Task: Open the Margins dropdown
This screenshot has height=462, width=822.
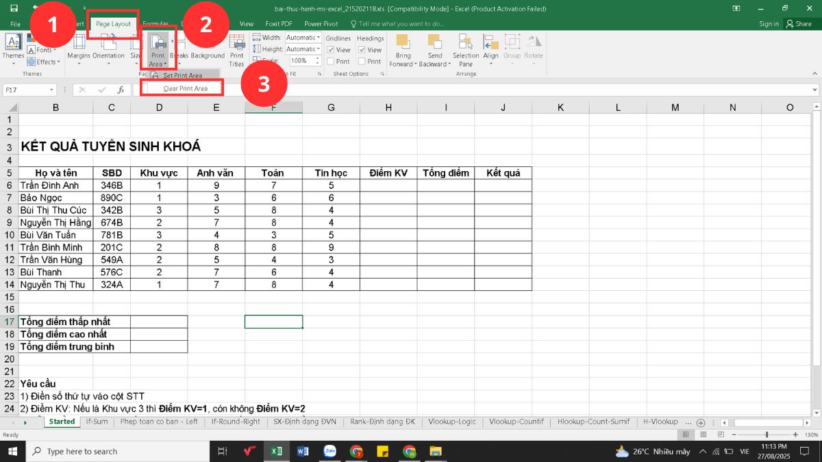Action: (x=79, y=49)
